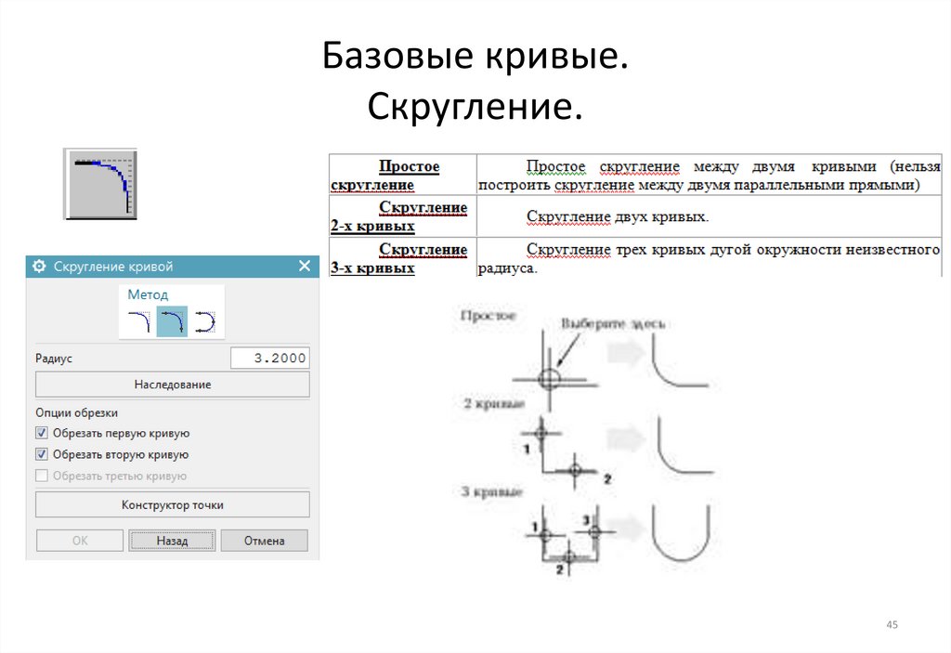Click the text 'Скругление двух кривых.'

[x=618, y=216]
